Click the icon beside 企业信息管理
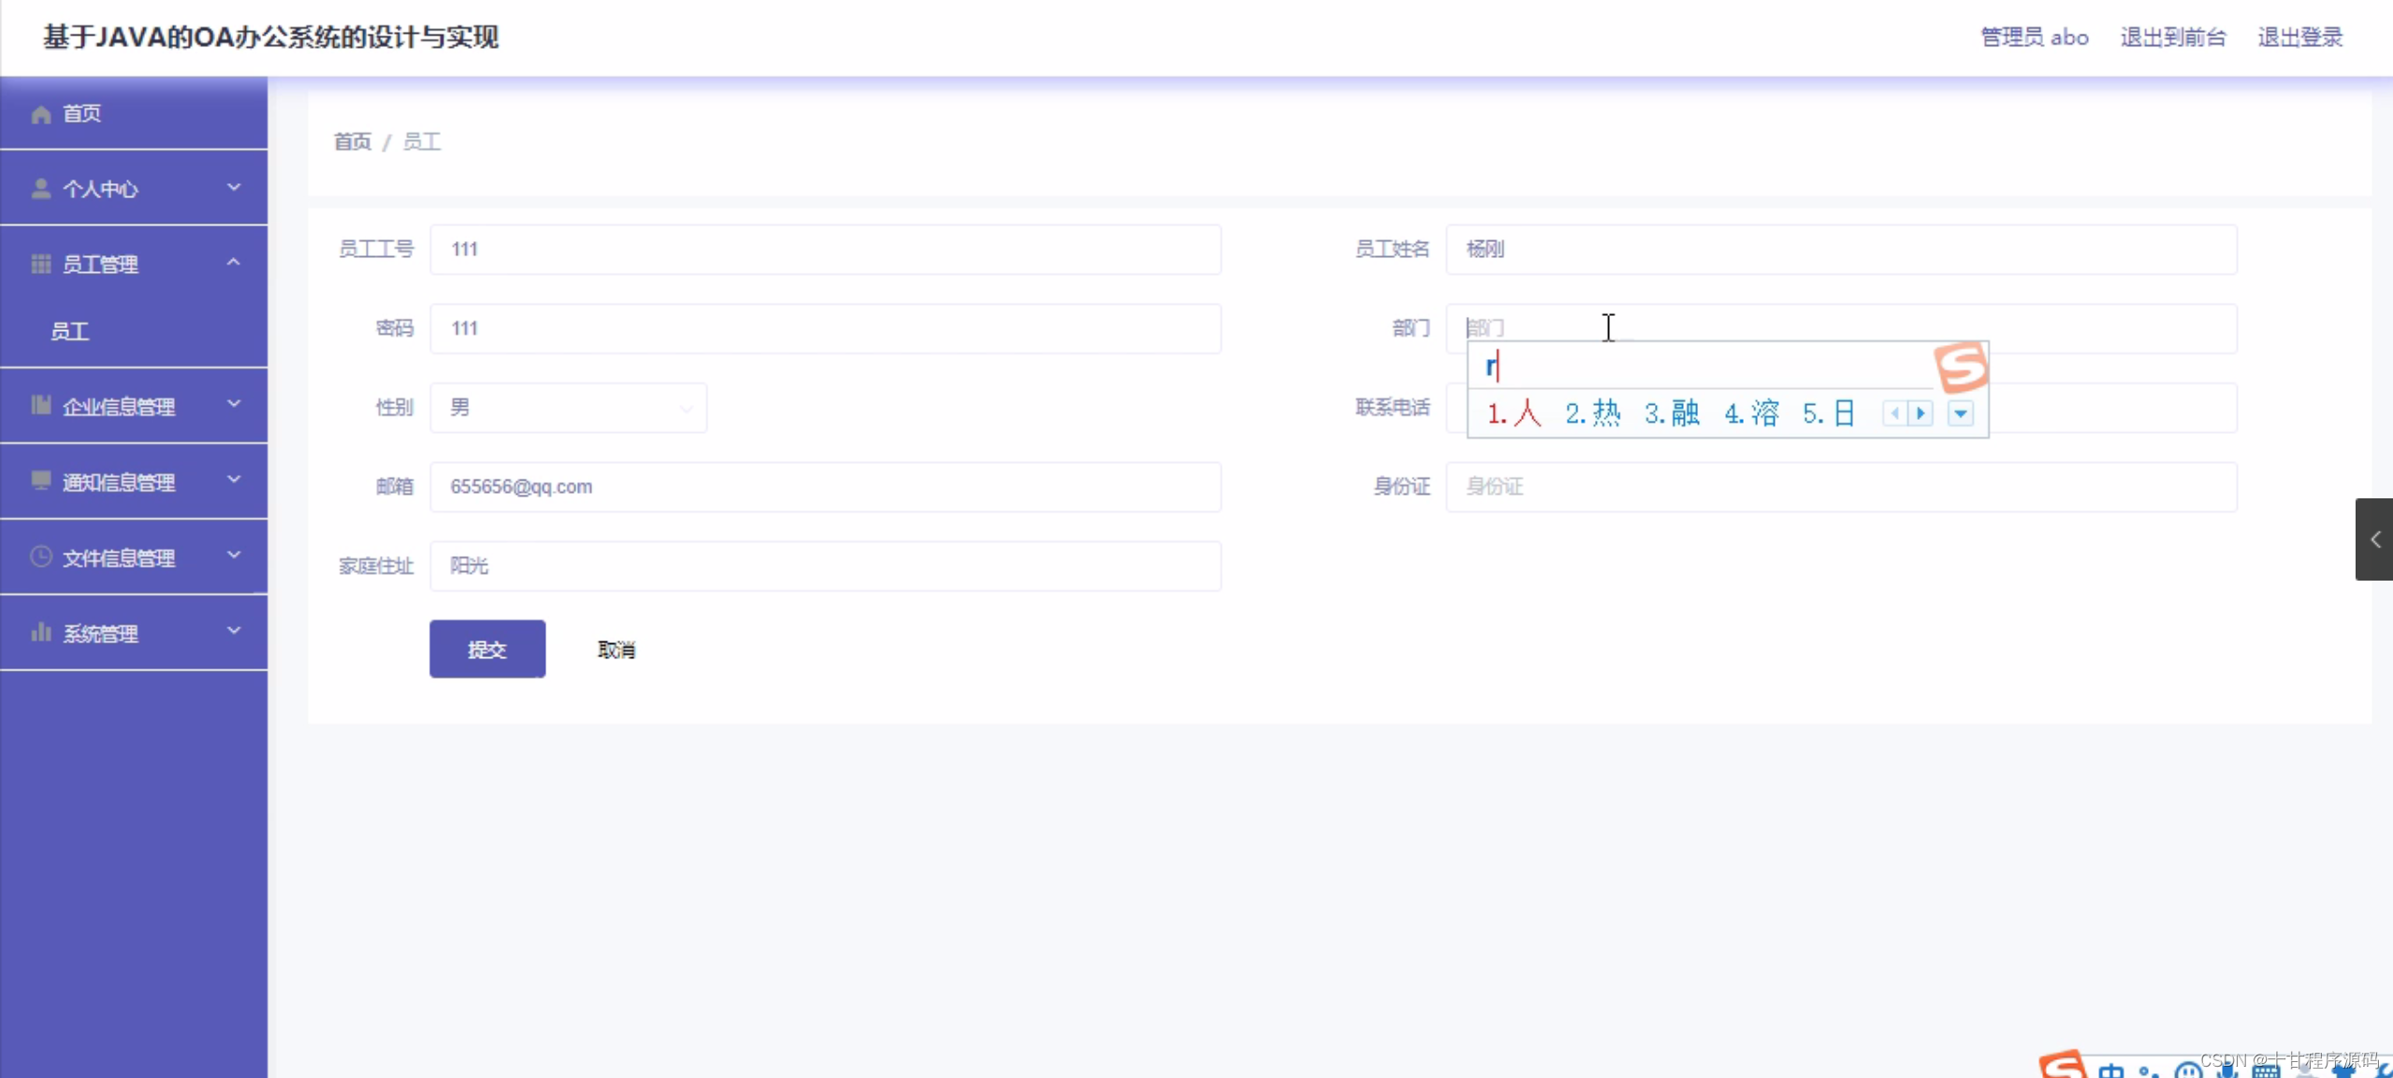This screenshot has width=2393, height=1078. [40, 406]
